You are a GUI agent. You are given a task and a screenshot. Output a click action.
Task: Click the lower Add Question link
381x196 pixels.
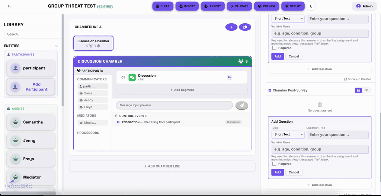pyautogui.click(x=320, y=185)
